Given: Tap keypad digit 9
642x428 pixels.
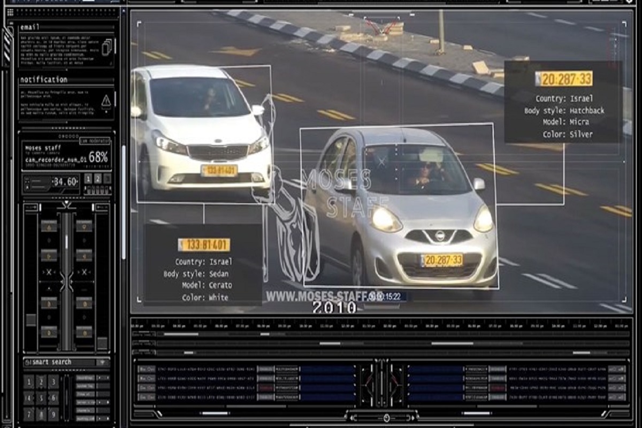Looking at the screenshot, I should click(53, 415).
